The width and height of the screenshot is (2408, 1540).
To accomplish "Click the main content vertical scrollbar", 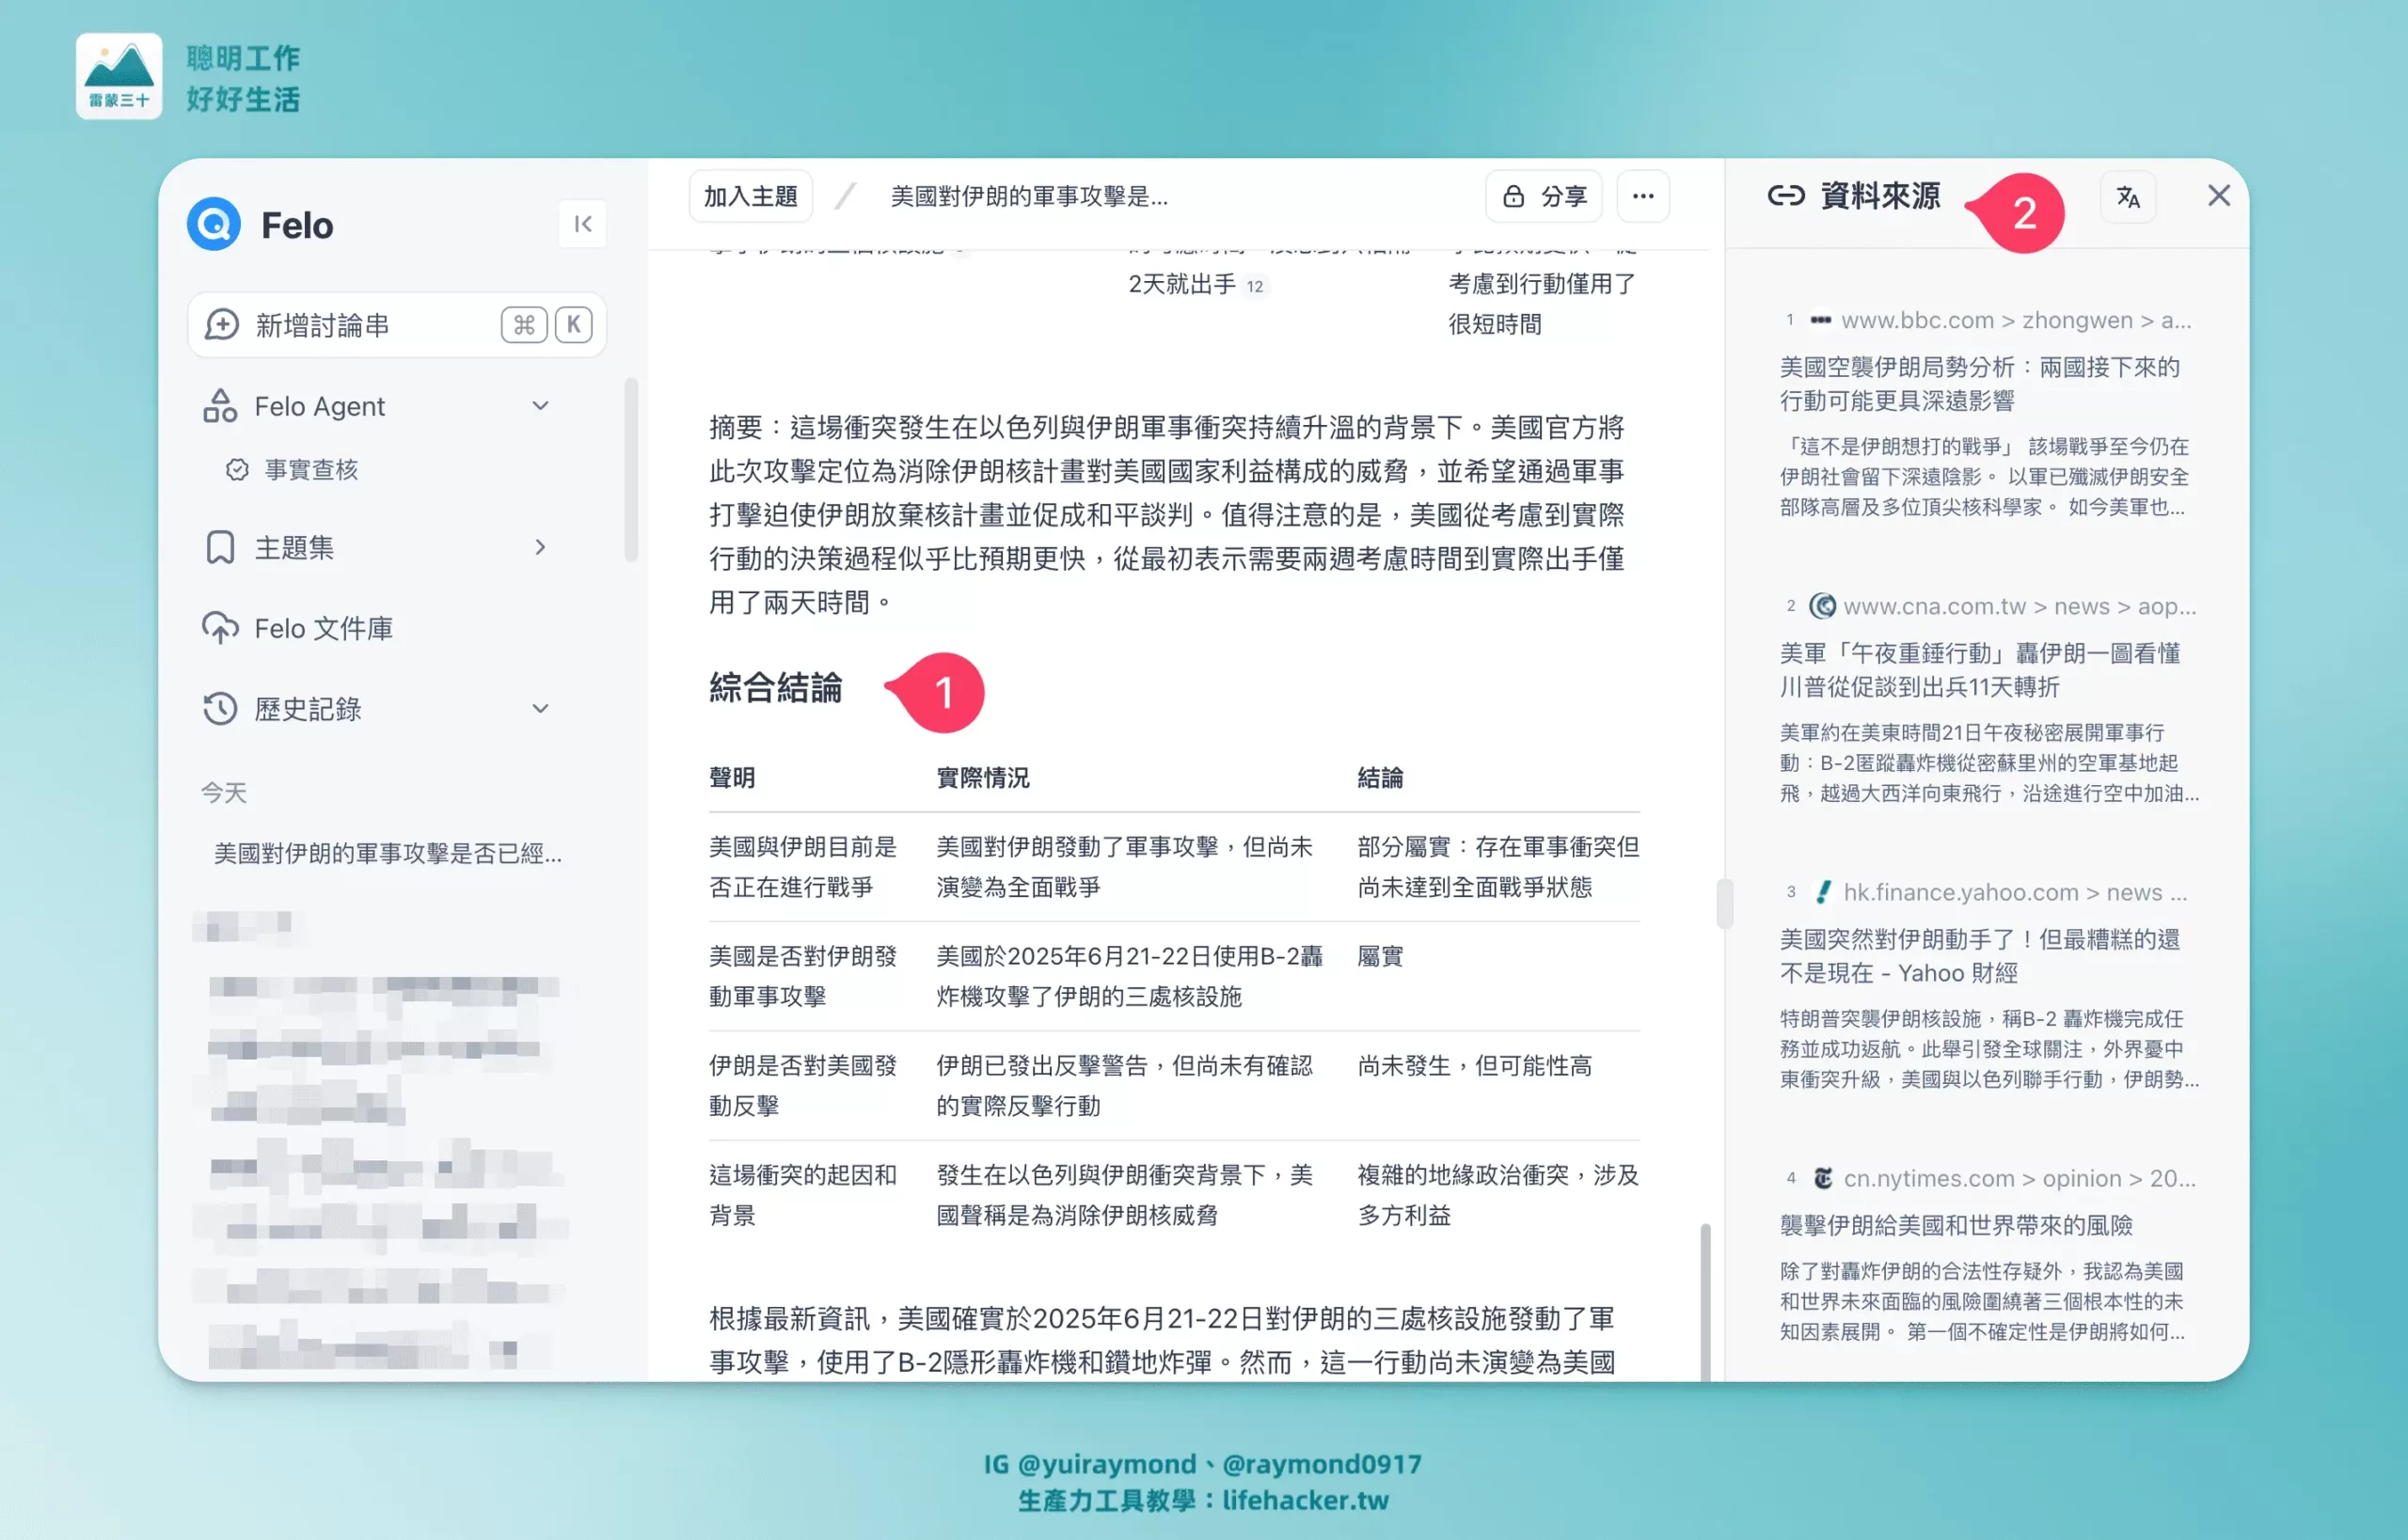I will click(1704, 1302).
